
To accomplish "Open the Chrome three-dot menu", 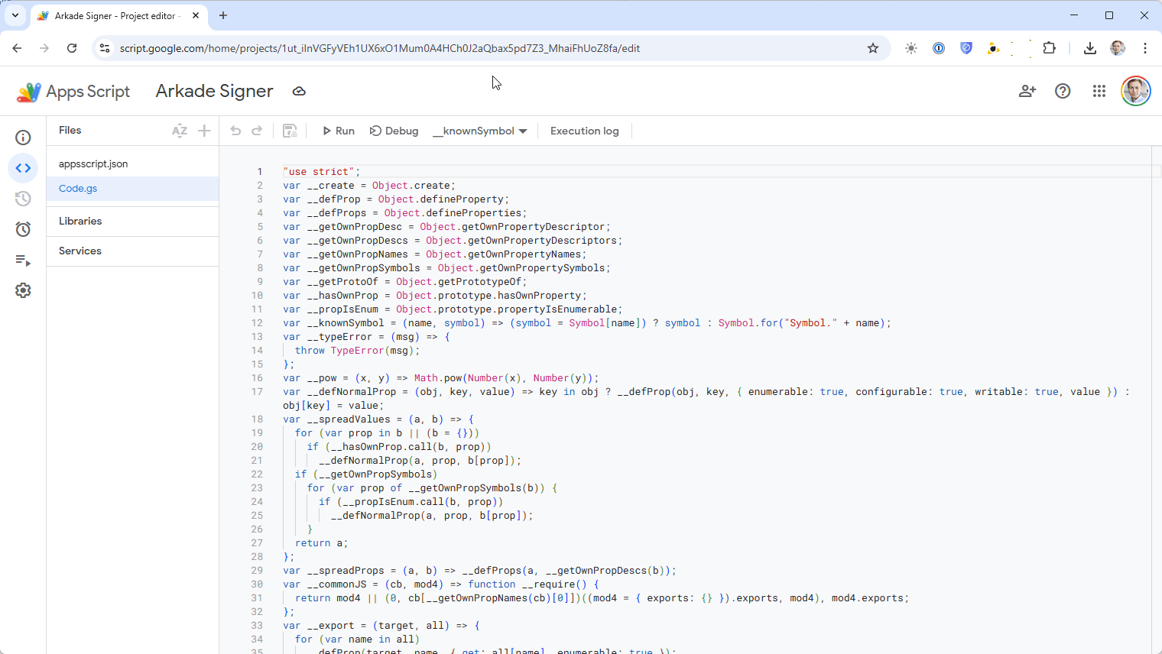I will coord(1144,47).
